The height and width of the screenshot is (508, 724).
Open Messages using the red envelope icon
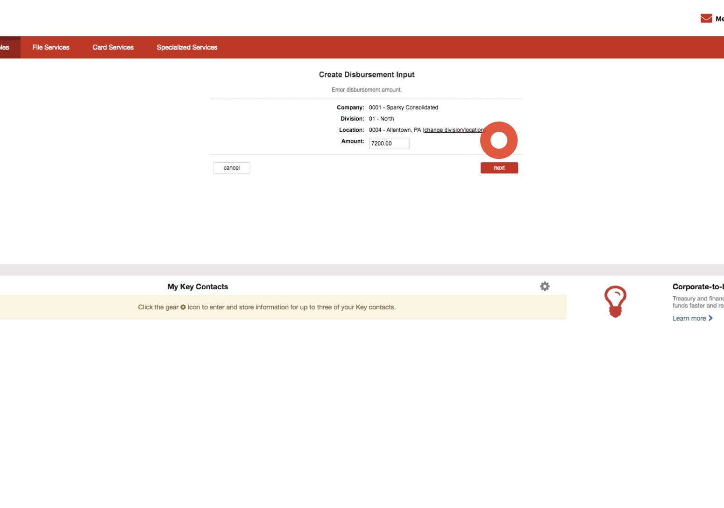click(706, 18)
